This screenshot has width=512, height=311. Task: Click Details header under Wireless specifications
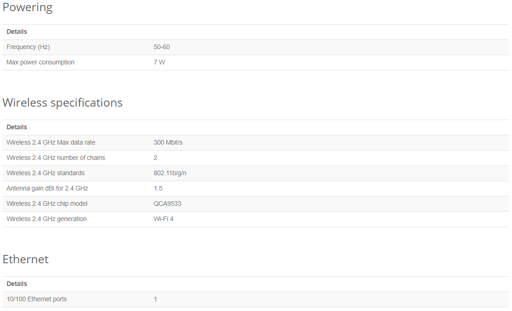pos(17,127)
